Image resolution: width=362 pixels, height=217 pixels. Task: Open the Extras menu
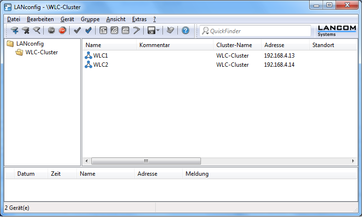(139, 19)
